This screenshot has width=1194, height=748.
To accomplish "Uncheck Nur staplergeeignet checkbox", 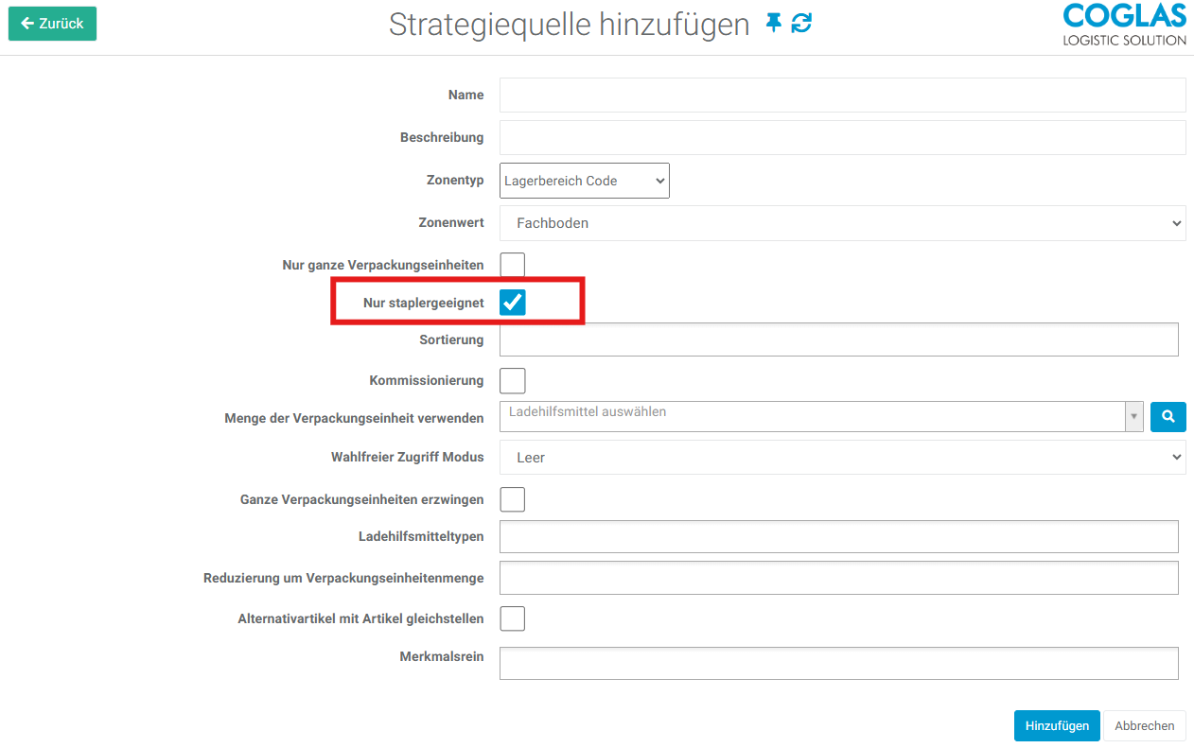I will point(512,302).
